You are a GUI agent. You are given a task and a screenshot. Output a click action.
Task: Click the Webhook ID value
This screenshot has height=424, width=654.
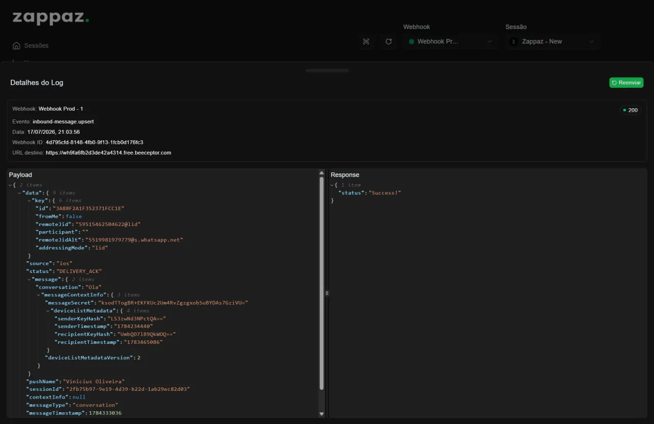[95, 142]
